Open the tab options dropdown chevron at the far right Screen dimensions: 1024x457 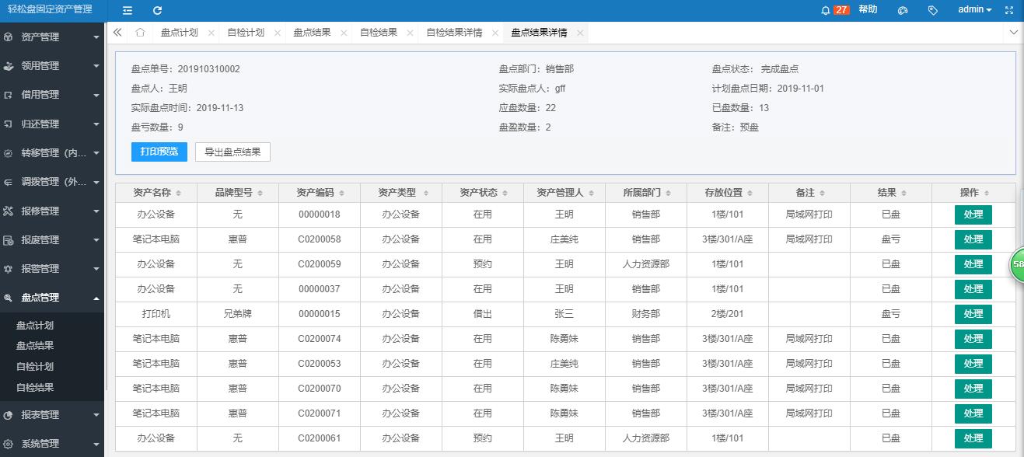coord(1013,33)
